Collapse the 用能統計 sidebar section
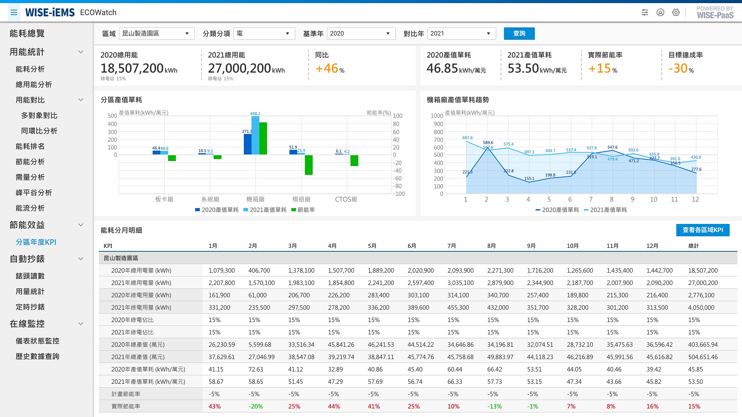Screen dimensions: 742x417 pyautogui.click(x=81, y=52)
